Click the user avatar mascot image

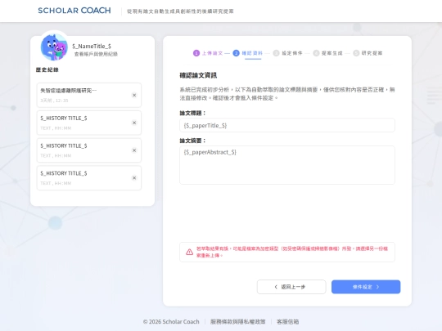[x=54, y=47]
